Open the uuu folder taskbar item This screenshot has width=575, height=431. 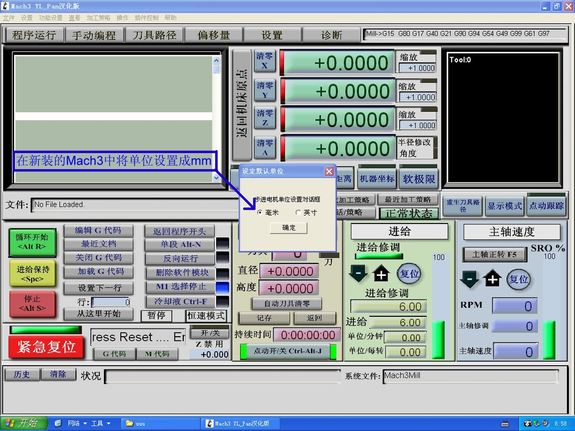(x=160, y=423)
